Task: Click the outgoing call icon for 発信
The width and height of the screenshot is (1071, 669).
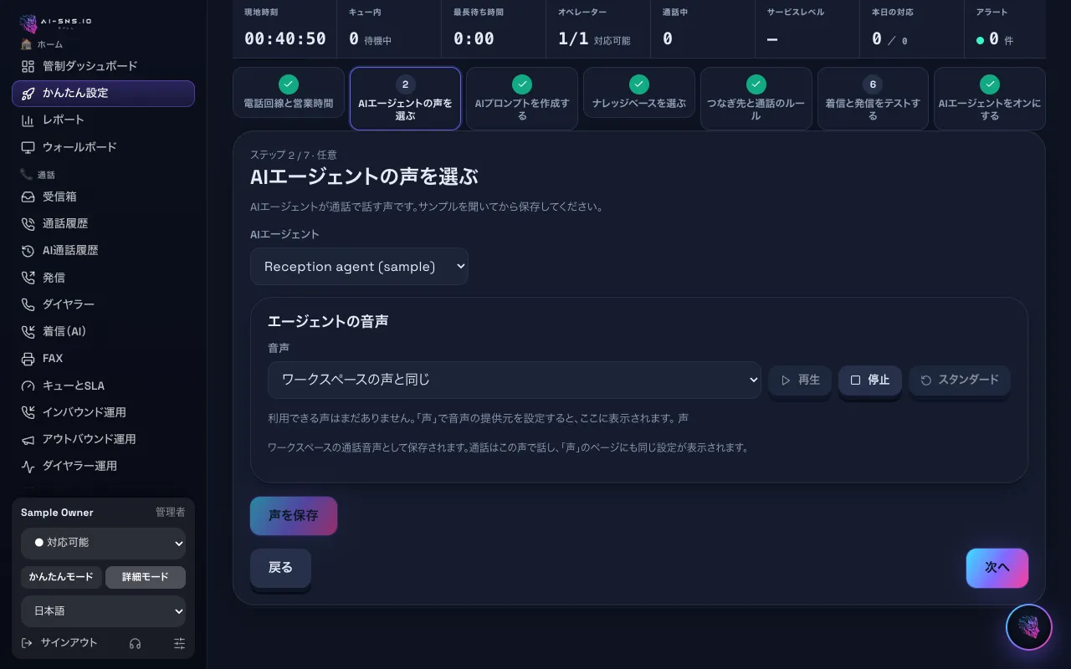Action: (x=28, y=277)
